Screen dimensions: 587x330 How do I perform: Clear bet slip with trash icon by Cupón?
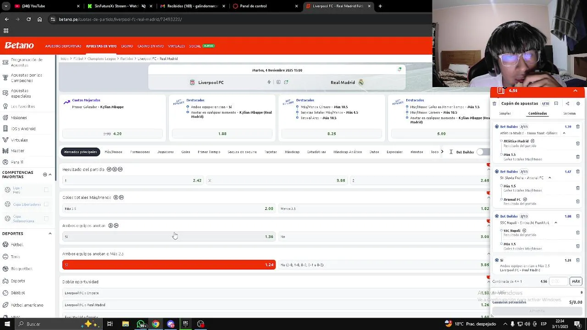pyautogui.click(x=494, y=104)
